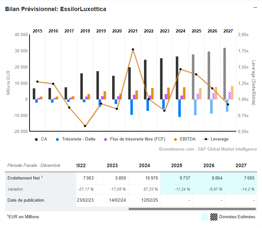Image resolution: width=262 pixels, height=228 pixels.
Task: Click the Endettement Net row label
Action: pyautogui.click(x=25, y=178)
